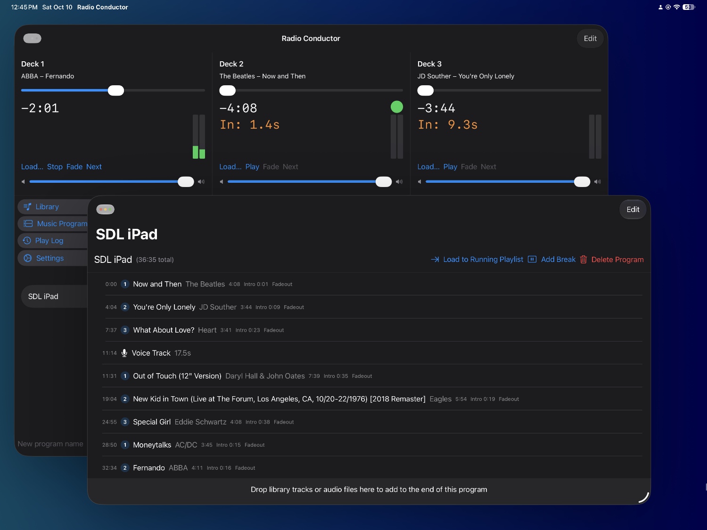Click Deck 1 low volume speaker icon
Viewport: 707px width, 530px height.
23,182
